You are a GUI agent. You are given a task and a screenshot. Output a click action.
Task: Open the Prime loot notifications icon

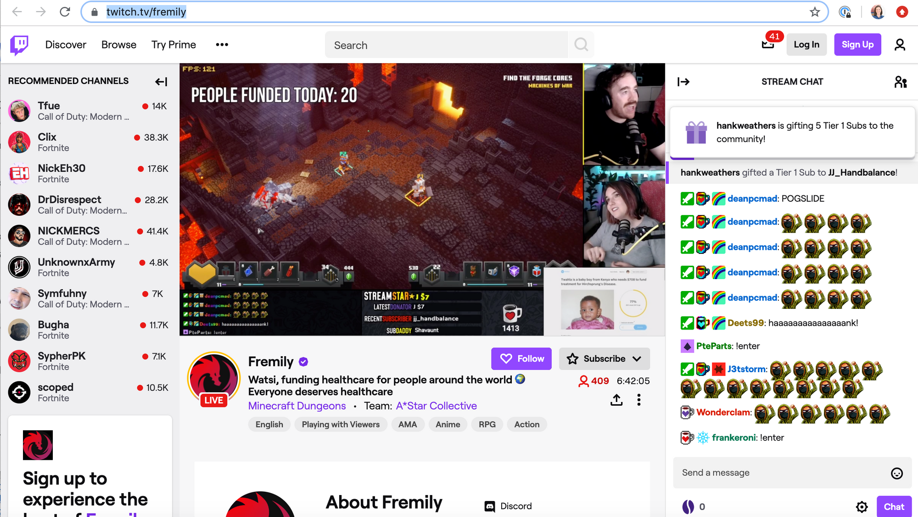[x=768, y=44]
